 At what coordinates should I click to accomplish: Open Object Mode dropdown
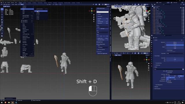click(x=7, y=5)
